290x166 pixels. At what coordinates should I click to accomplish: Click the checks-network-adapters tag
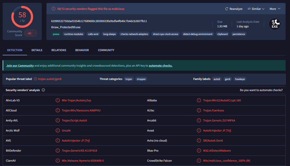coord(134,34)
